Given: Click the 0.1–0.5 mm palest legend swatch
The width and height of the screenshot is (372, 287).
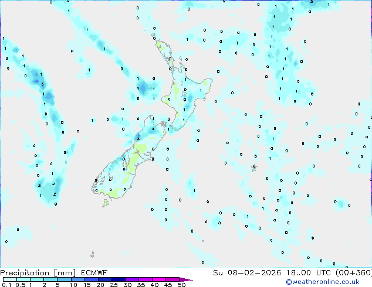Looking at the screenshot, I should (x=10, y=279).
